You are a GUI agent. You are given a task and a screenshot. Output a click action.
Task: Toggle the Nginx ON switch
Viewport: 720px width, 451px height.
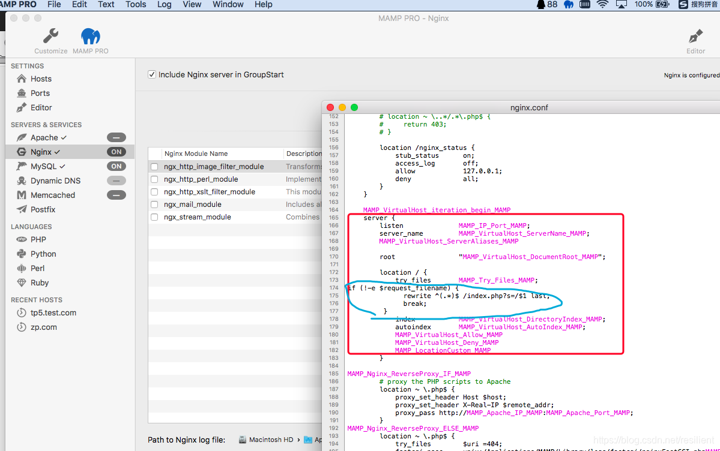click(116, 152)
